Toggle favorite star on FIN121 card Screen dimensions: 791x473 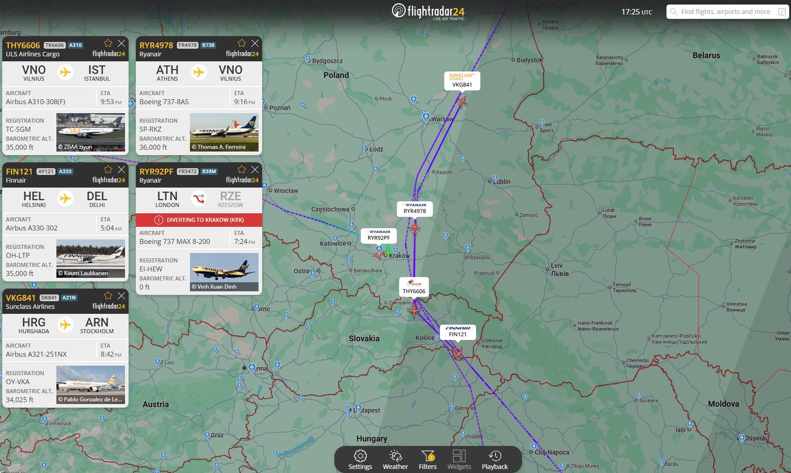[108, 170]
